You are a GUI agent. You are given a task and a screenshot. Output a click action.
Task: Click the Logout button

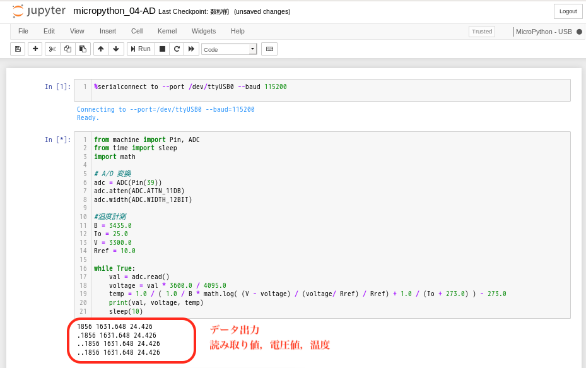click(568, 11)
